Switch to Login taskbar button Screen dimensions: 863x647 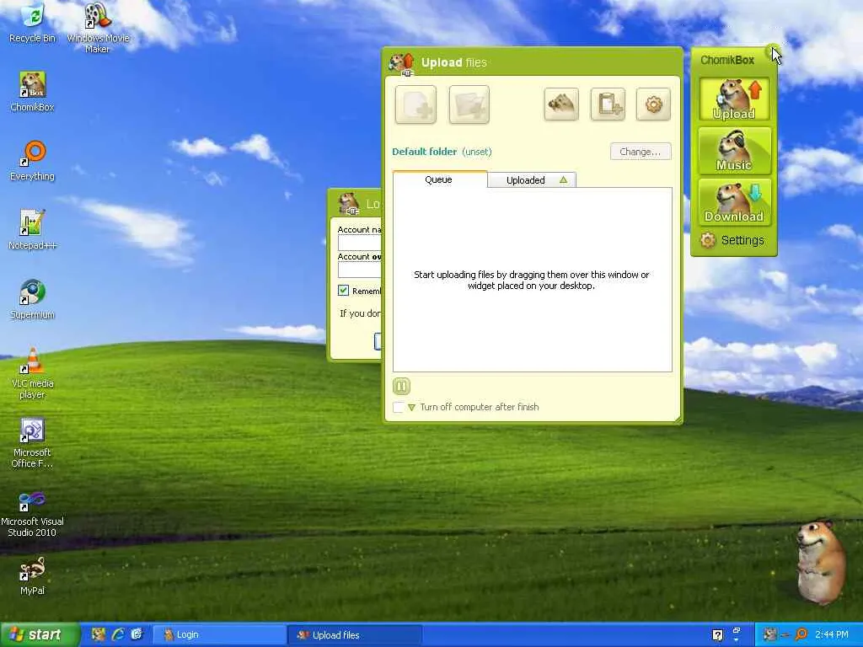(218, 635)
